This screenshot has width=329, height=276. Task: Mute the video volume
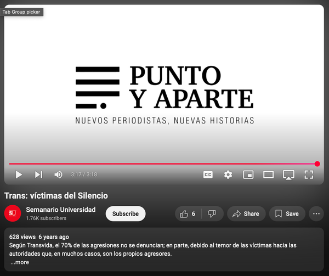58,174
